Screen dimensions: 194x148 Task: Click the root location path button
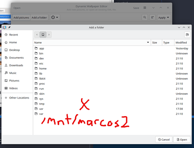point(43,35)
